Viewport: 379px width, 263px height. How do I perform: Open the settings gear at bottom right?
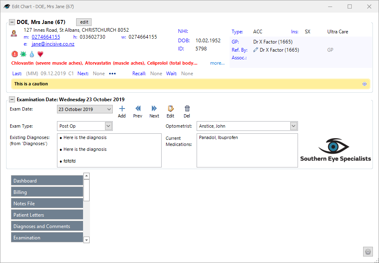[368, 252]
